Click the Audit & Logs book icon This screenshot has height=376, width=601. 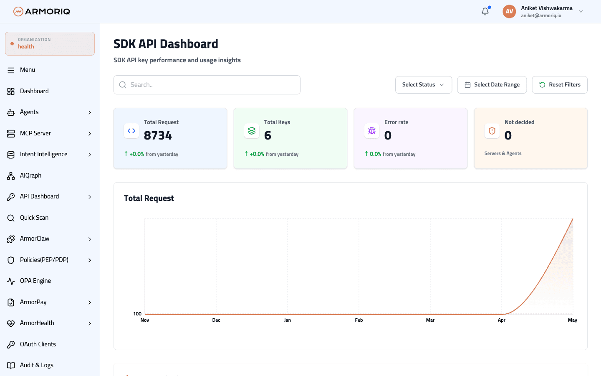pos(11,366)
